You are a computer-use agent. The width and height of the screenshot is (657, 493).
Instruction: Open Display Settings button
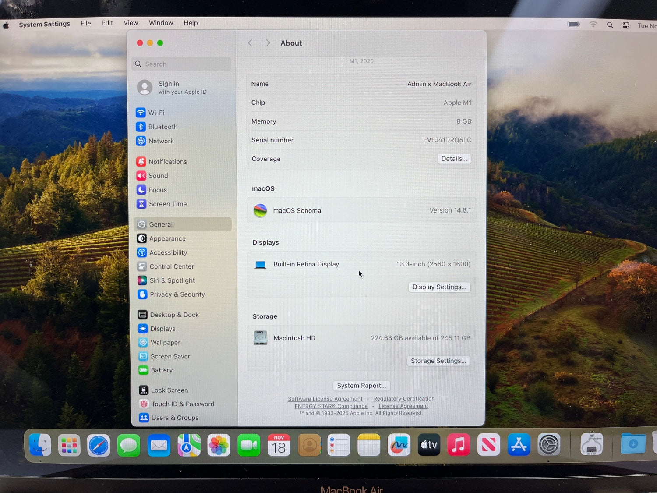[x=439, y=287]
